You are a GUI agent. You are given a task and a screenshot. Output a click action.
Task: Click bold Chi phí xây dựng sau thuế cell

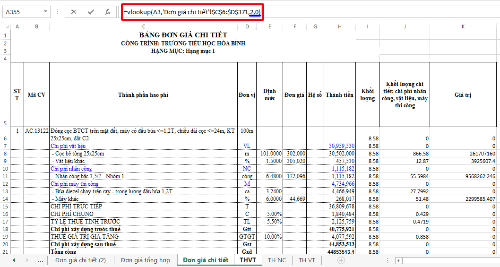tap(144, 244)
